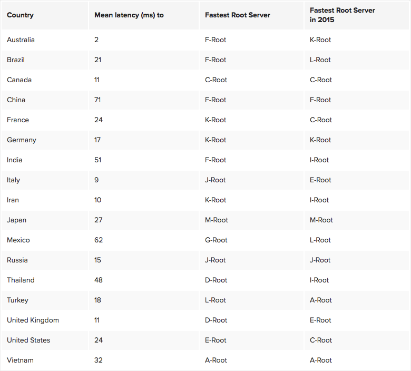411x371 pixels.
Task: Select the Brazil row label
Action: 16,60
